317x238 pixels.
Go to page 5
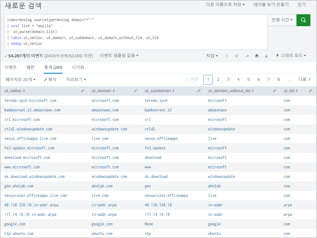248,79
